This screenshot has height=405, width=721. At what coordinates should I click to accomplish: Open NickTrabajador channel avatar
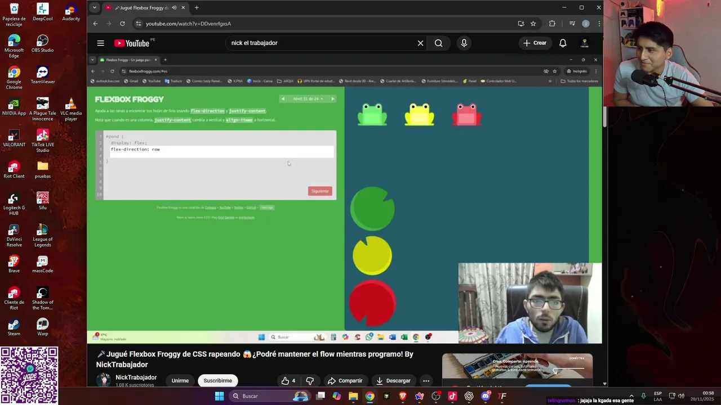tap(104, 380)
